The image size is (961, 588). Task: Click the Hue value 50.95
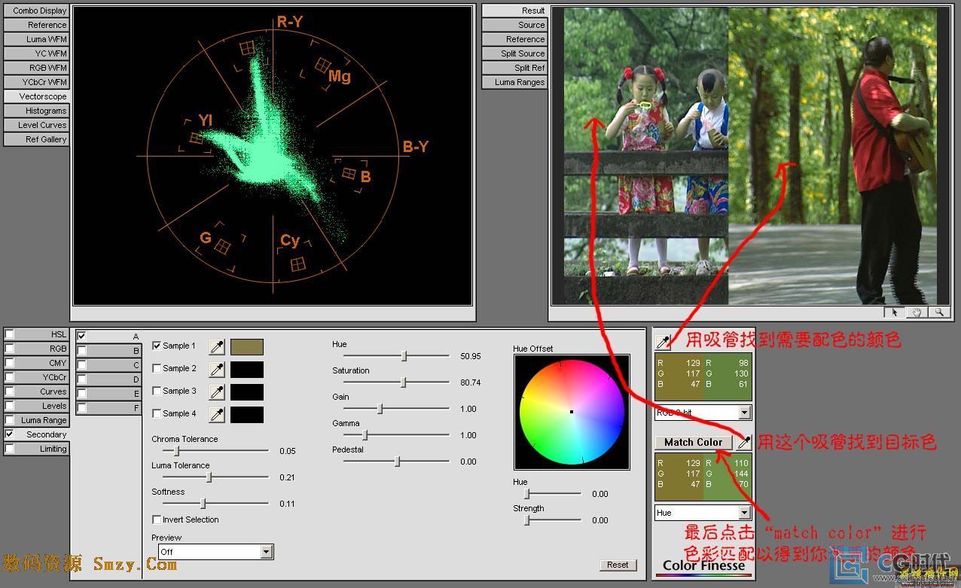click(x=471, y=356)
